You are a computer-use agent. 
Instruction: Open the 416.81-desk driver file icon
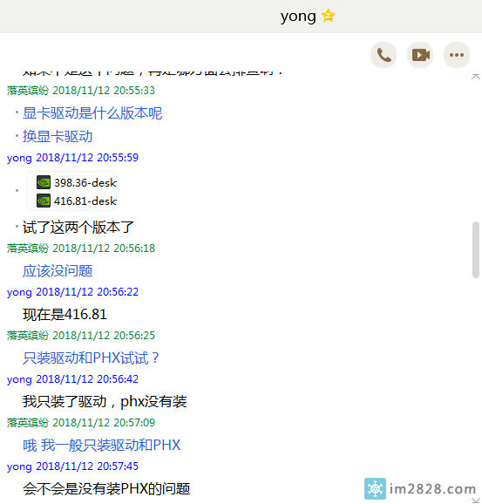point(44,201)
